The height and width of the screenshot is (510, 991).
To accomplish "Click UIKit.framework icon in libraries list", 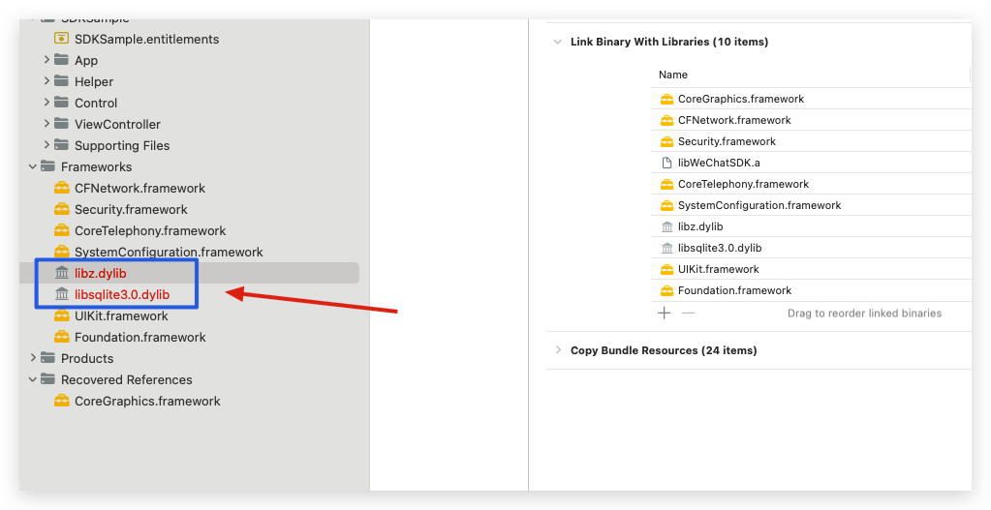I will (666, 270).
